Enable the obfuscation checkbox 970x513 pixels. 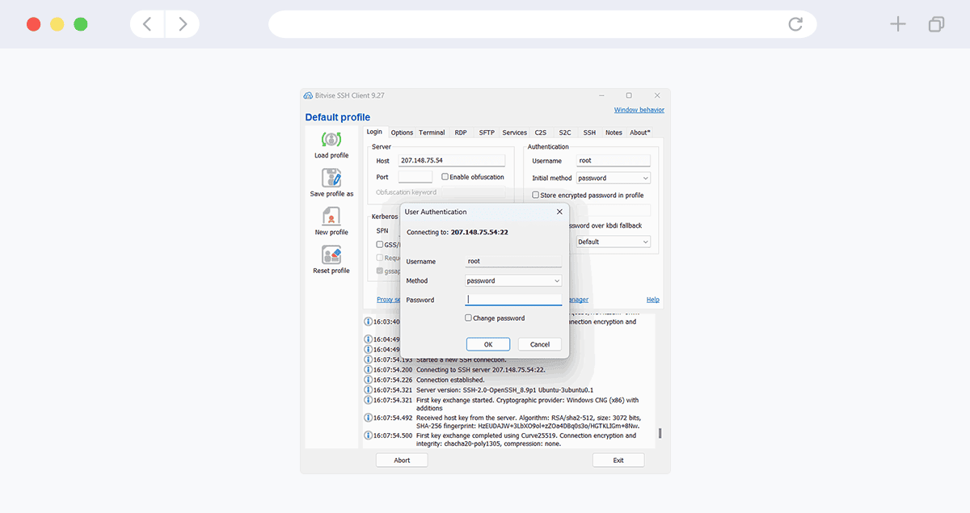pos(445,177)
